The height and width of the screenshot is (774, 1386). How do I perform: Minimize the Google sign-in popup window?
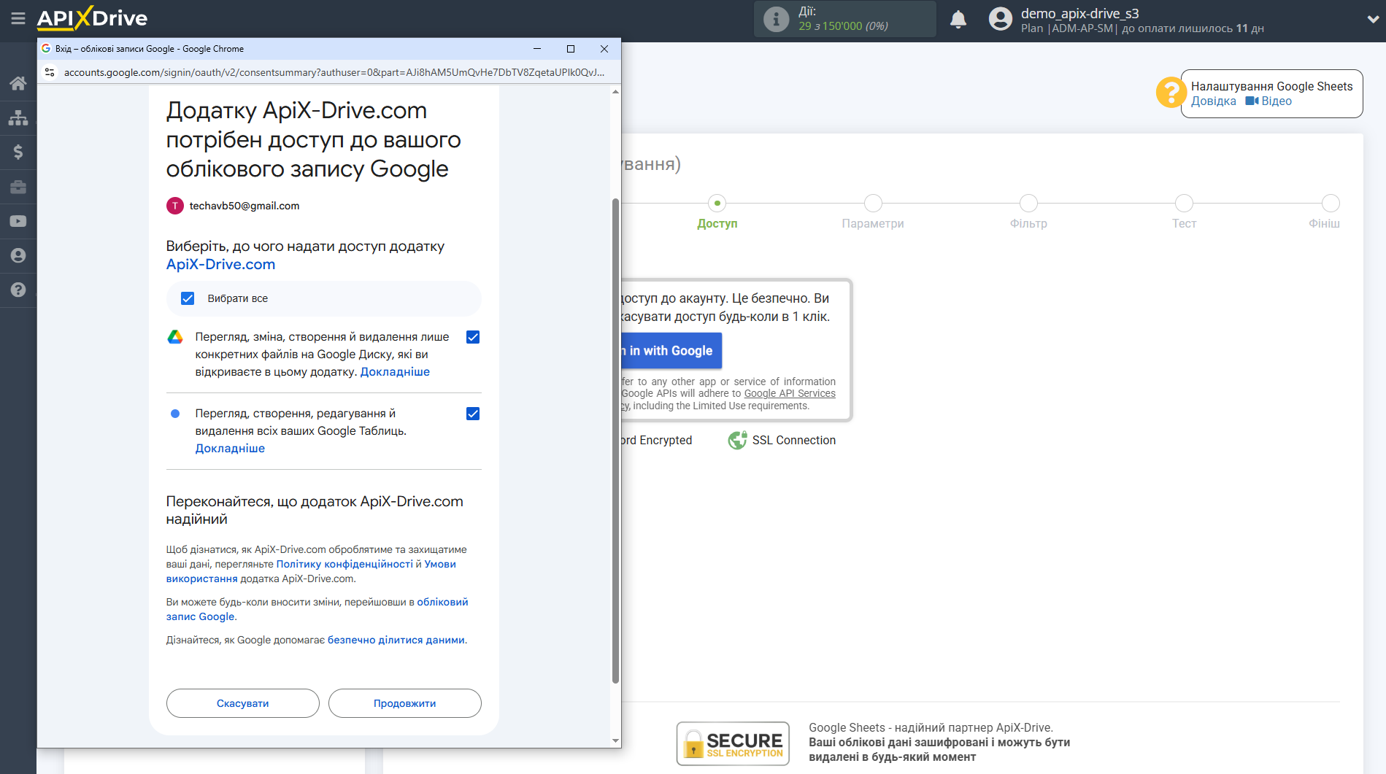[x=537, y=49]
